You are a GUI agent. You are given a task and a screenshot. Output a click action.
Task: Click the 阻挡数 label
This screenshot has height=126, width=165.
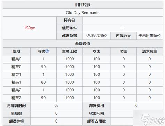[16, 113]
